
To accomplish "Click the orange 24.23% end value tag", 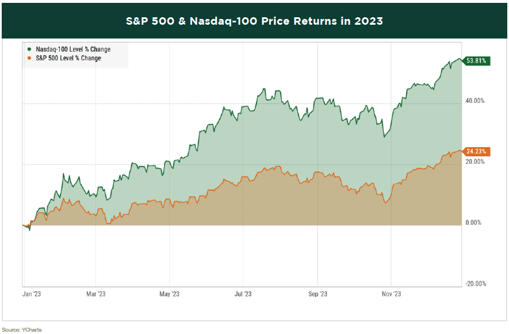I will [477, 152].
